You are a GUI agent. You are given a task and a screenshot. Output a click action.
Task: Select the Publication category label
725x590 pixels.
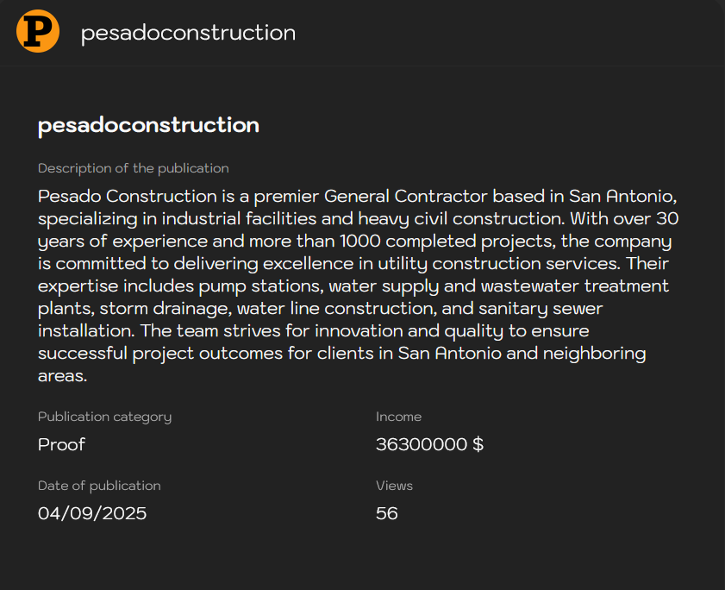(104, 417)
